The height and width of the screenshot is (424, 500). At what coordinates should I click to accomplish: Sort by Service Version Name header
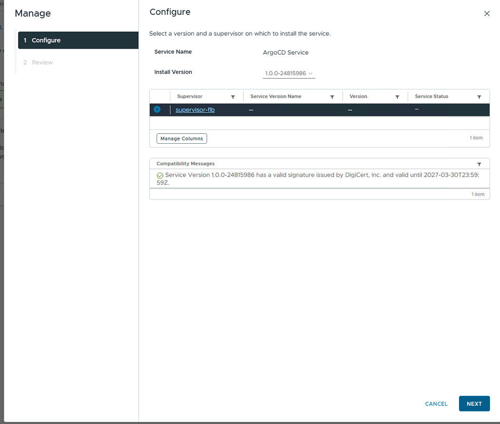click(x=276, y=97)
